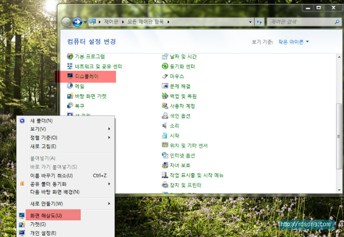Choose 개인 설정(E) in the context menu
Image resolution: width=344 pixels, height=237 pixels.
tap(43, 233)
